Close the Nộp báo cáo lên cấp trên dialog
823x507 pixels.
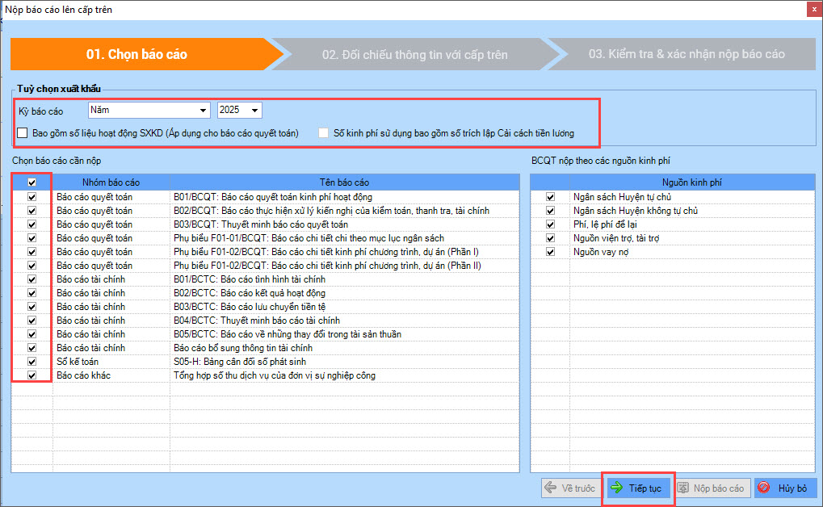tap(811, 10)
